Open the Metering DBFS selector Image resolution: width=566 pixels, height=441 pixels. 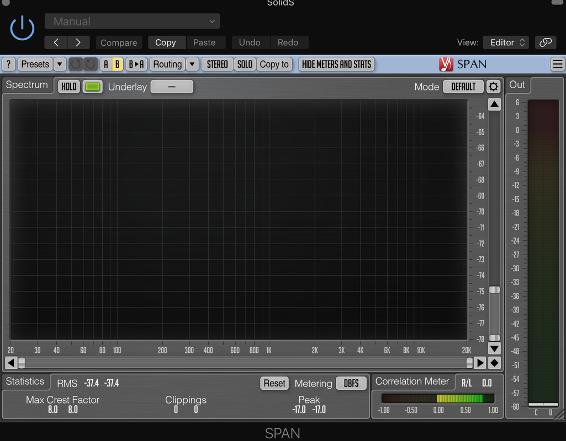pos(351,383)
